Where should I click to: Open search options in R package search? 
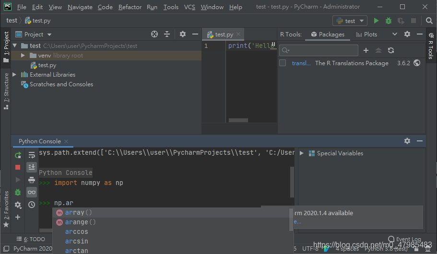click(x=286, y=50)
